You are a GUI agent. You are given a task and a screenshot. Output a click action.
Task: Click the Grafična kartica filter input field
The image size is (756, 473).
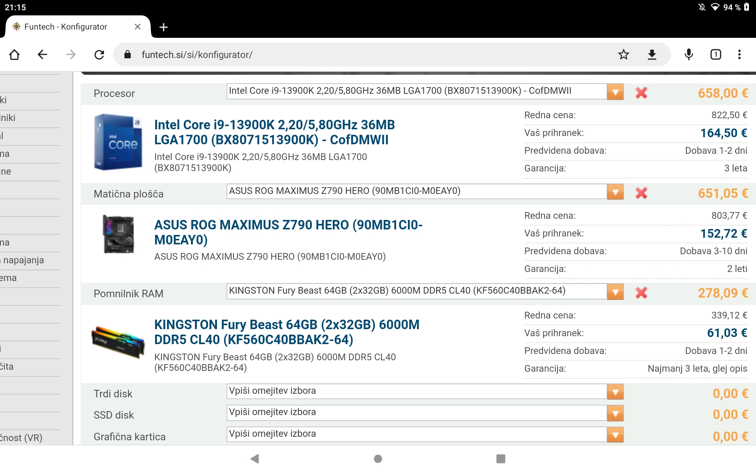tap(417, 434)
